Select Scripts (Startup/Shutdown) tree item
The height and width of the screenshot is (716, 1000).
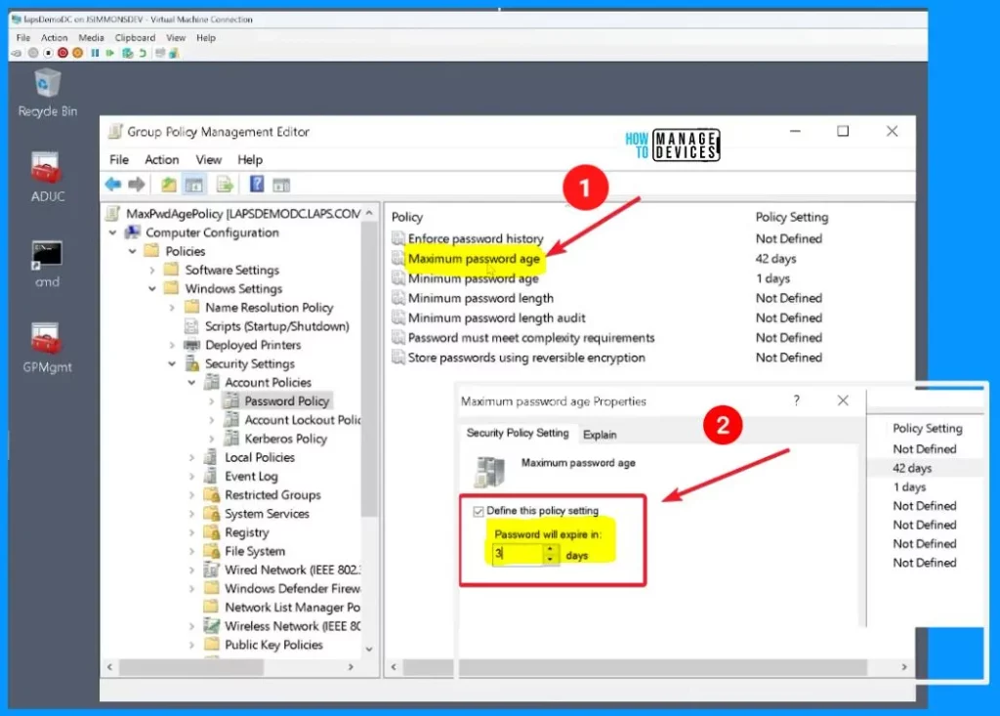[276, 326]
